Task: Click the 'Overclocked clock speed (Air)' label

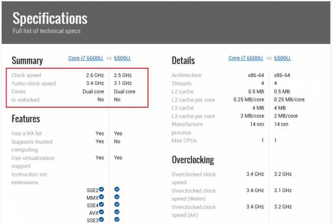Action: point(194,211)
